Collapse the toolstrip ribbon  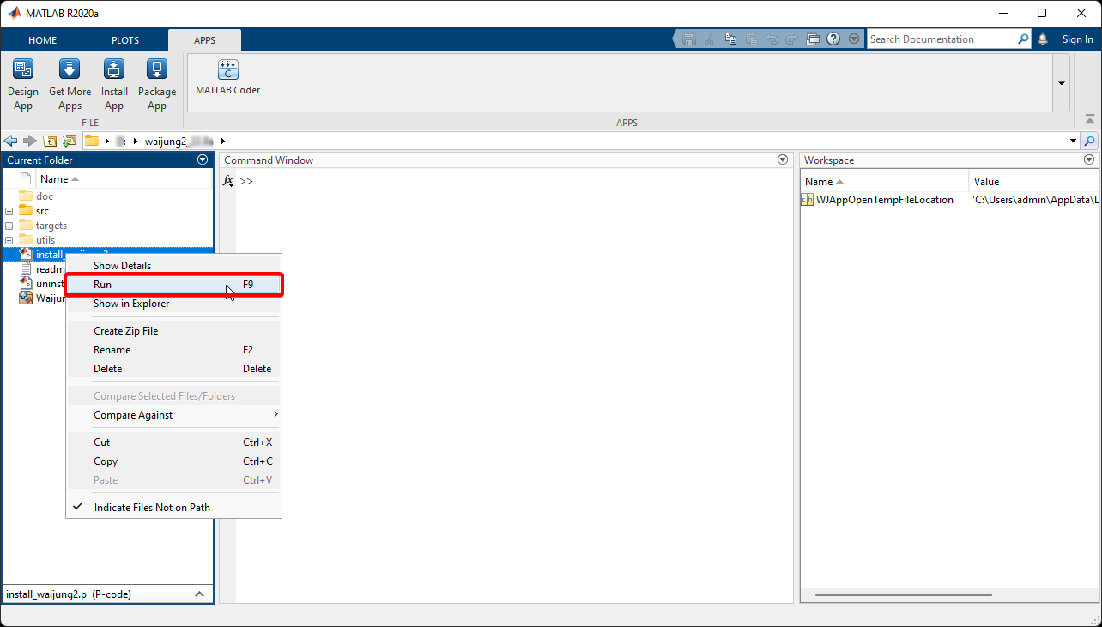pos(1090,119)
